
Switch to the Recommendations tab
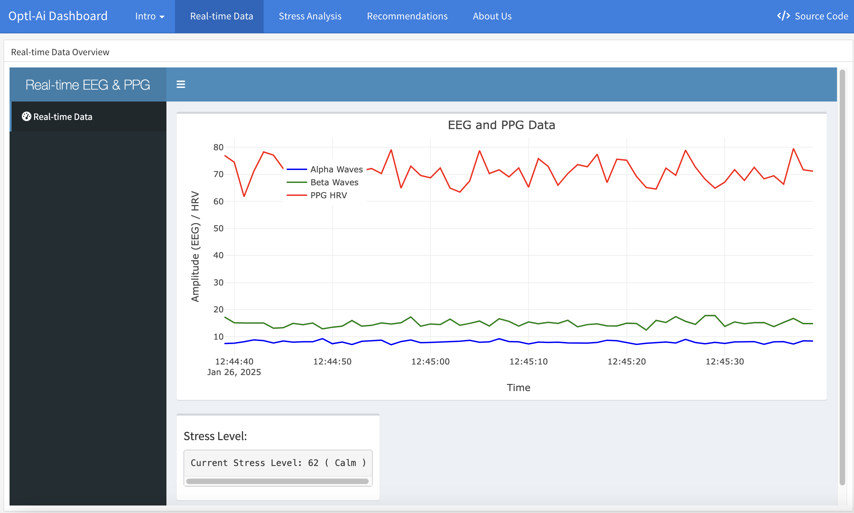[407, 16]
